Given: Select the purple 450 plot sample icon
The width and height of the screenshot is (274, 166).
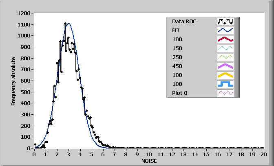Looking at the screenshot, I should click(225, 66).
